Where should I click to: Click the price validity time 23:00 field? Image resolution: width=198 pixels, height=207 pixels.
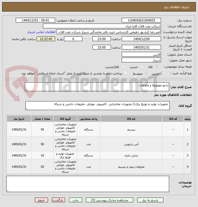click(x=101, y=47)
